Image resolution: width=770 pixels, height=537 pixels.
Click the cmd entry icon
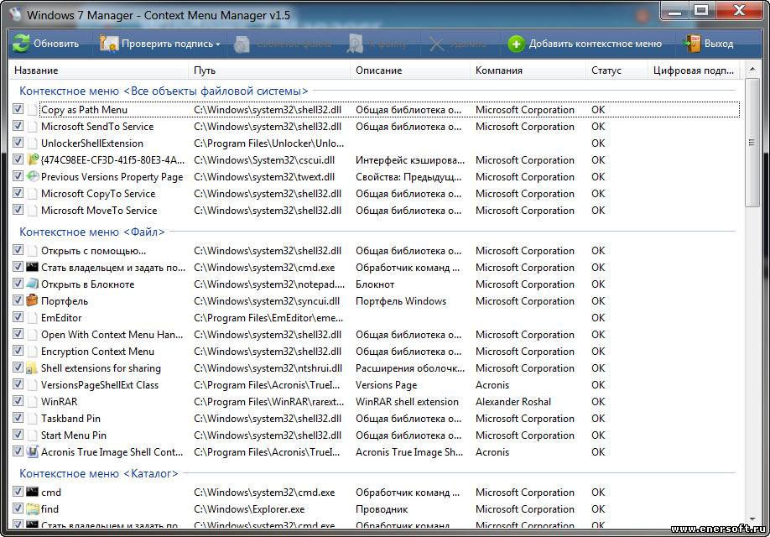tap(33, 492)
